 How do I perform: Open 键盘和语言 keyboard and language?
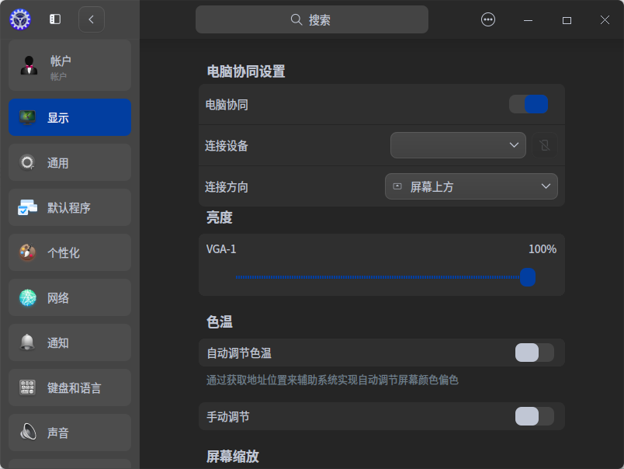[70, 387]
